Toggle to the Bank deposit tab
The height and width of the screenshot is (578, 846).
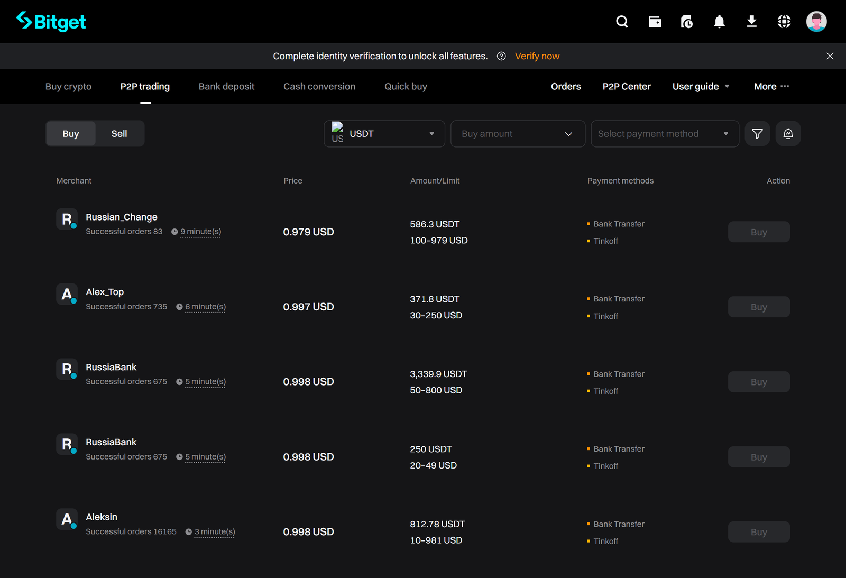click(226, 86)
